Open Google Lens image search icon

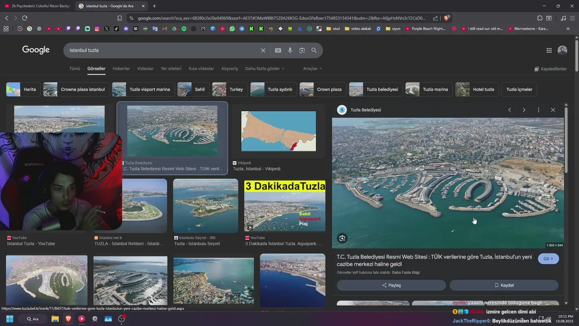point(302,50)
